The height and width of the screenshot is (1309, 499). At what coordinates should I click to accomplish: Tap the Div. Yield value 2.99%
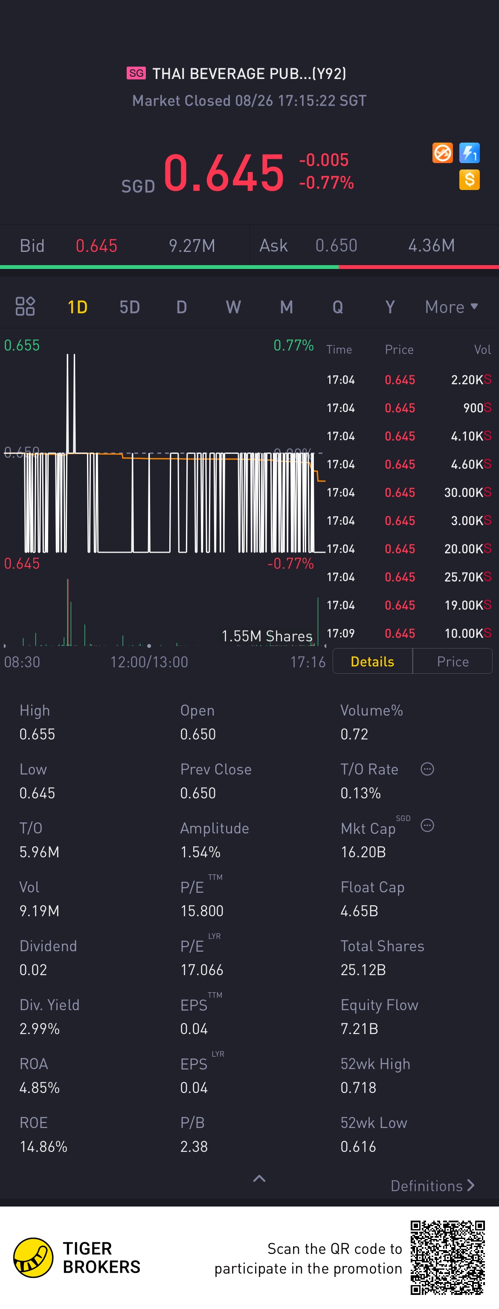[x=40, y=1028]
